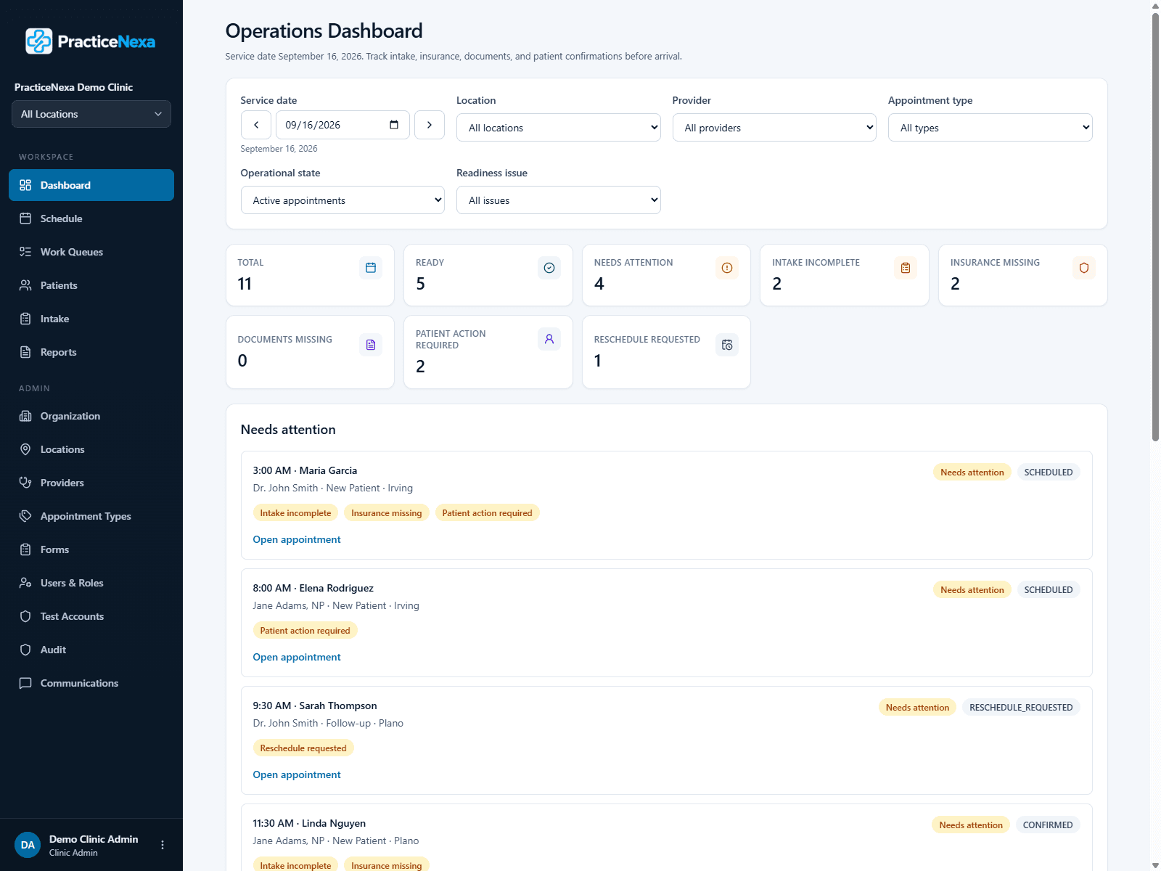Open the Operational state dropdown
Screen dimensions: 1161x871
[342, 200]
